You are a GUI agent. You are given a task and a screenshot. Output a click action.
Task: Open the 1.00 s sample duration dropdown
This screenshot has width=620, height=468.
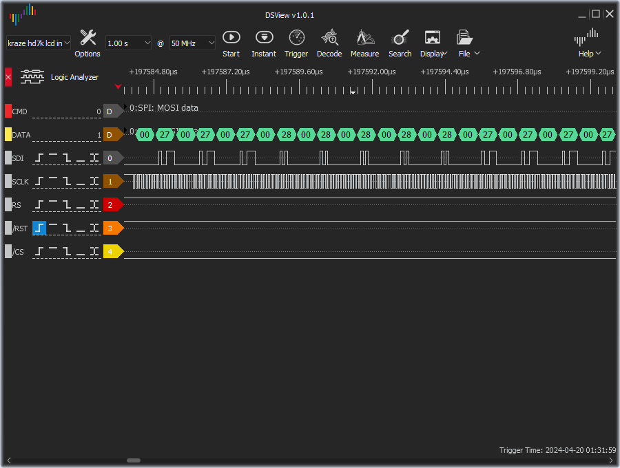point(128,43)
